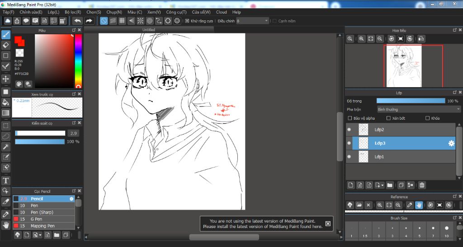Hide the Lớp3 layer visibility

pos(349,143)
